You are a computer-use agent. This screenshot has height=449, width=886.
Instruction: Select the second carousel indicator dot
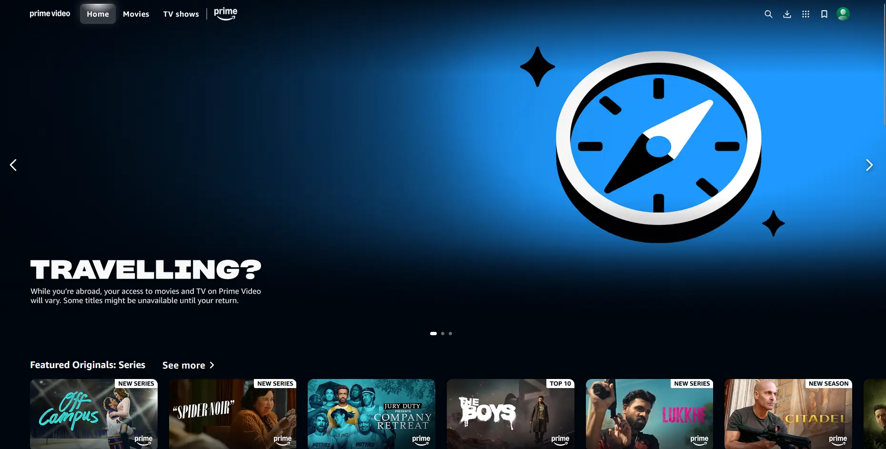443,333
